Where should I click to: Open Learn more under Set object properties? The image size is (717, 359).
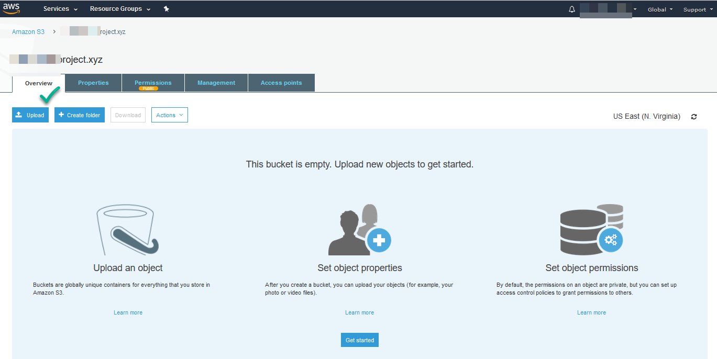pos(359,312)
